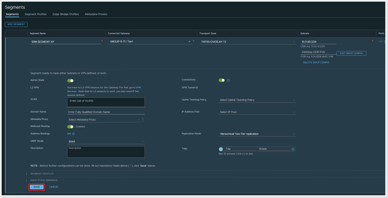Click the Tag input field

(x=240, y=149)
